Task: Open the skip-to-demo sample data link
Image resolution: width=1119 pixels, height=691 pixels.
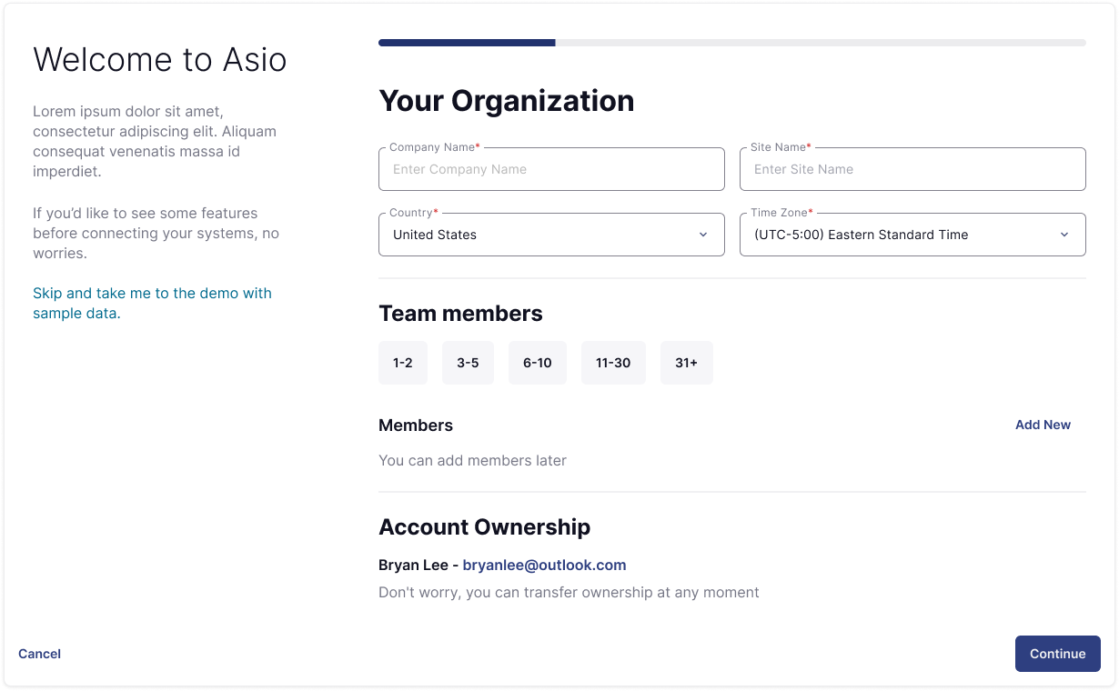Action: 152,303
